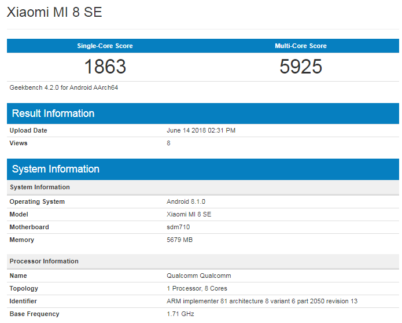
Task: Click the Processor Information subheading
Action: click(x=44, y=261)
